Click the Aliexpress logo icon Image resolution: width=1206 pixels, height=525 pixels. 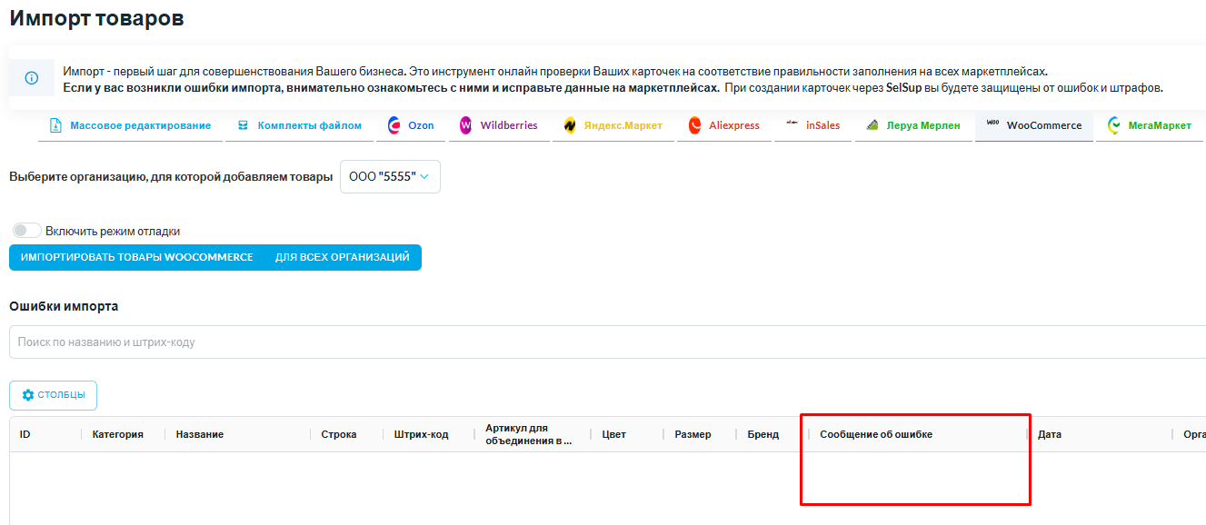coord(695,125)
